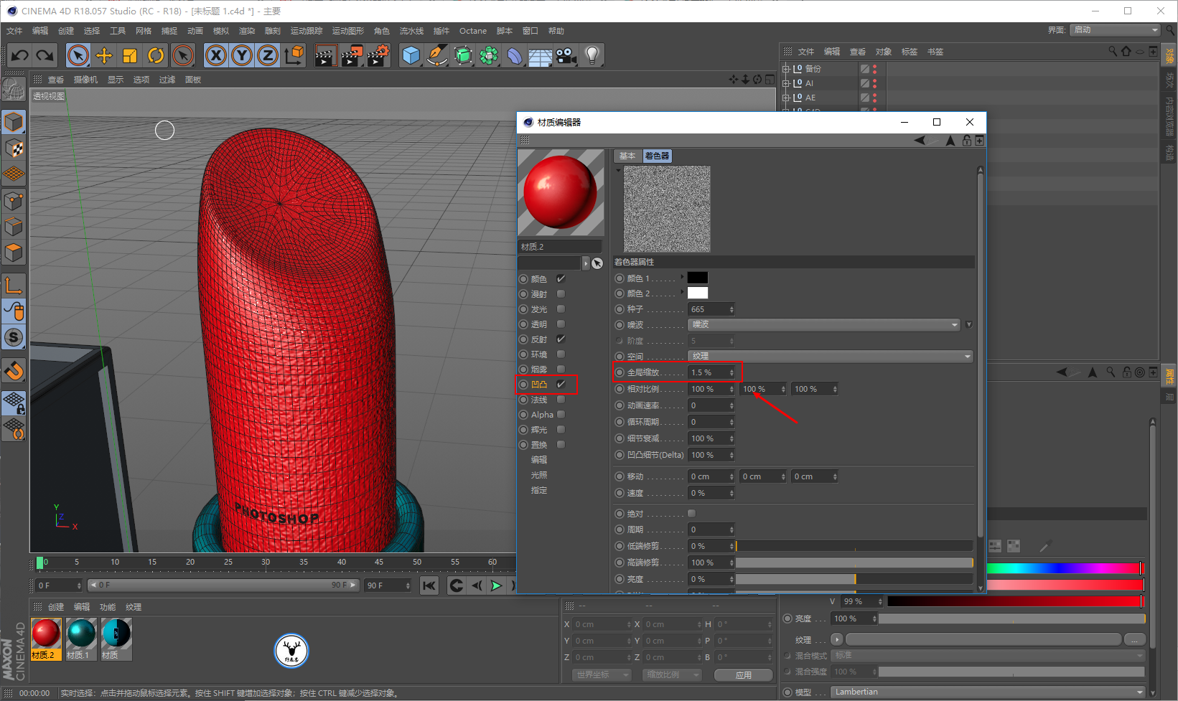Select the Rotate tool
Viewport: 1178px width, 701px height.
pos(156,55)
